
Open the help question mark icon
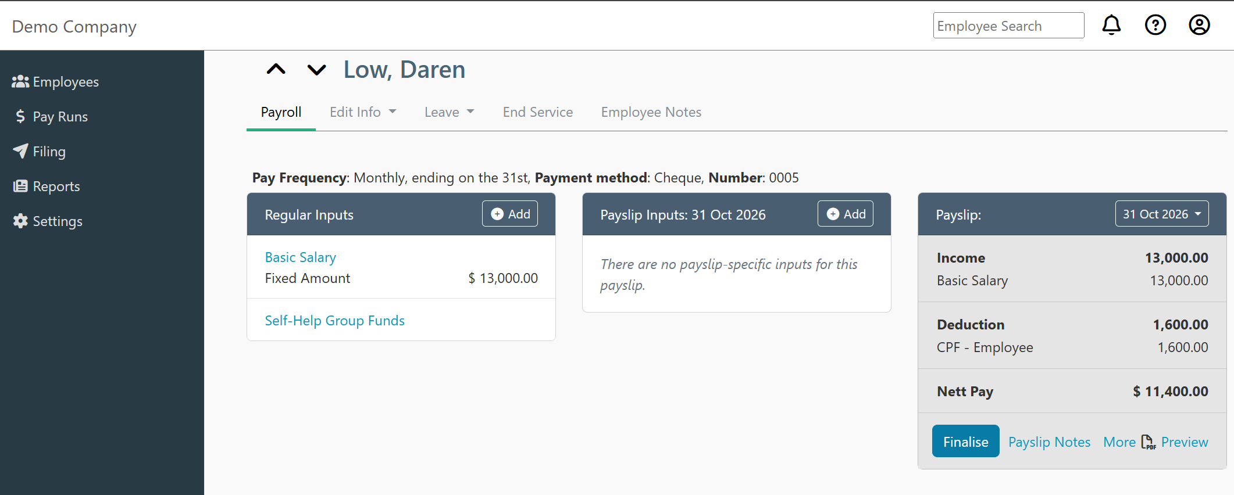(x=1155, y=25)
